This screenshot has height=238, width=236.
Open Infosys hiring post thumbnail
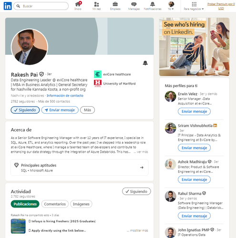[18, 226]
